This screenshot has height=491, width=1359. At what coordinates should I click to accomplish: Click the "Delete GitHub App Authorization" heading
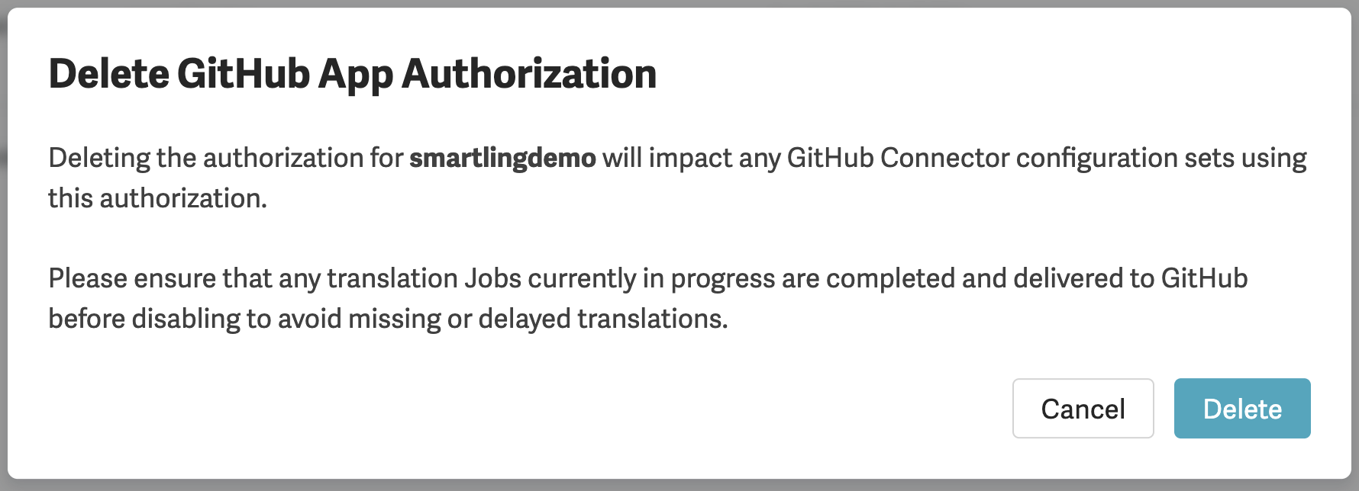(x=352, y=74)
